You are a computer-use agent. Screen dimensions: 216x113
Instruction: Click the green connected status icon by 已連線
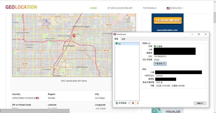(155, 46)
